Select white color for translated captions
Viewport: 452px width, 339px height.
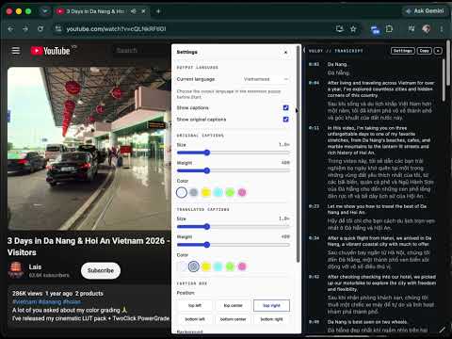tap(182, 266)
